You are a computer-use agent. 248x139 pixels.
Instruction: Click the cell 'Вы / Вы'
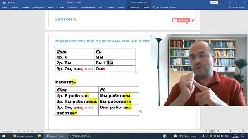(x=115, y=63)
